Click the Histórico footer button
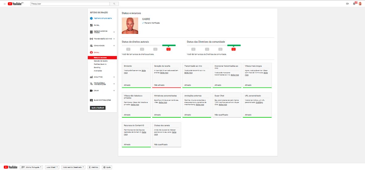This screenshot has height=170, width=365. coord(93,167)
